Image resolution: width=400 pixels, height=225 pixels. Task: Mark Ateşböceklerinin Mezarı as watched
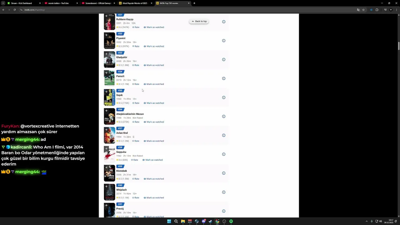(x=154, y=122)
